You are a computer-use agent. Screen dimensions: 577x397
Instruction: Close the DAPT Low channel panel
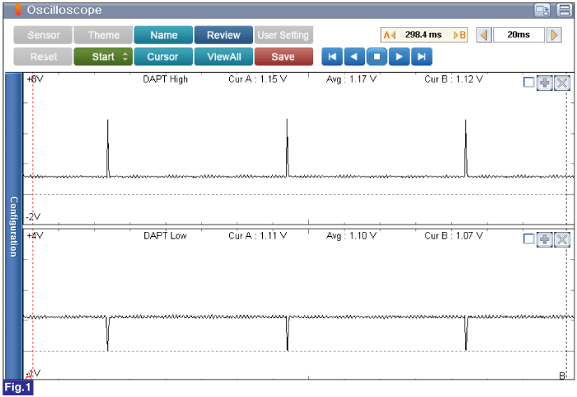(562, 239)
